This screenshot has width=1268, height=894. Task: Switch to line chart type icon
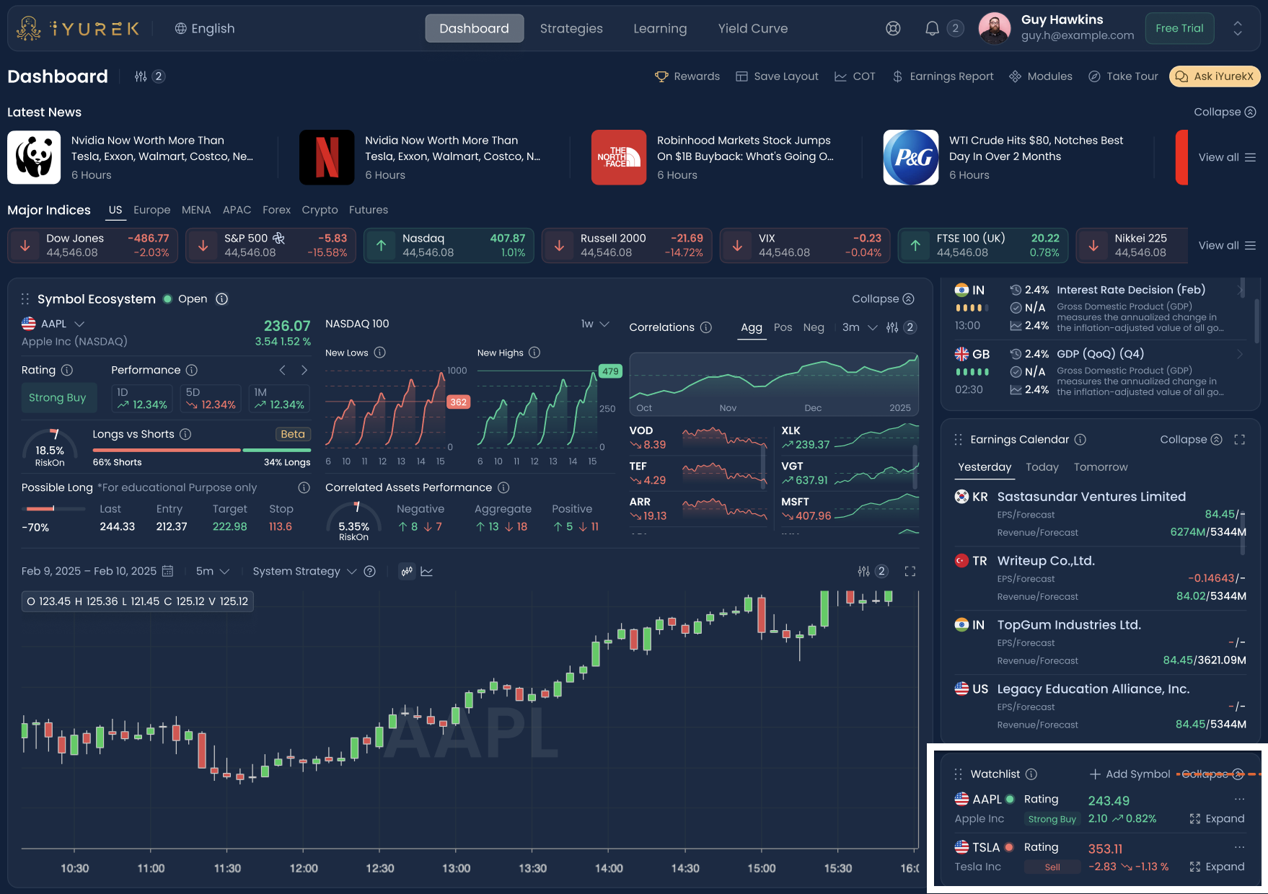[427, 571]
